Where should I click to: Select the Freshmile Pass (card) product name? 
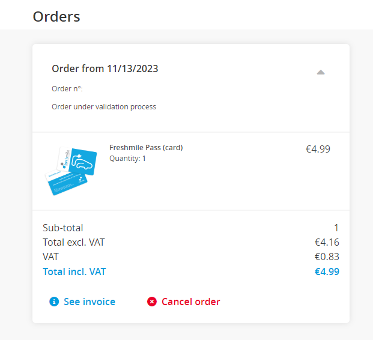coord(146,148)
